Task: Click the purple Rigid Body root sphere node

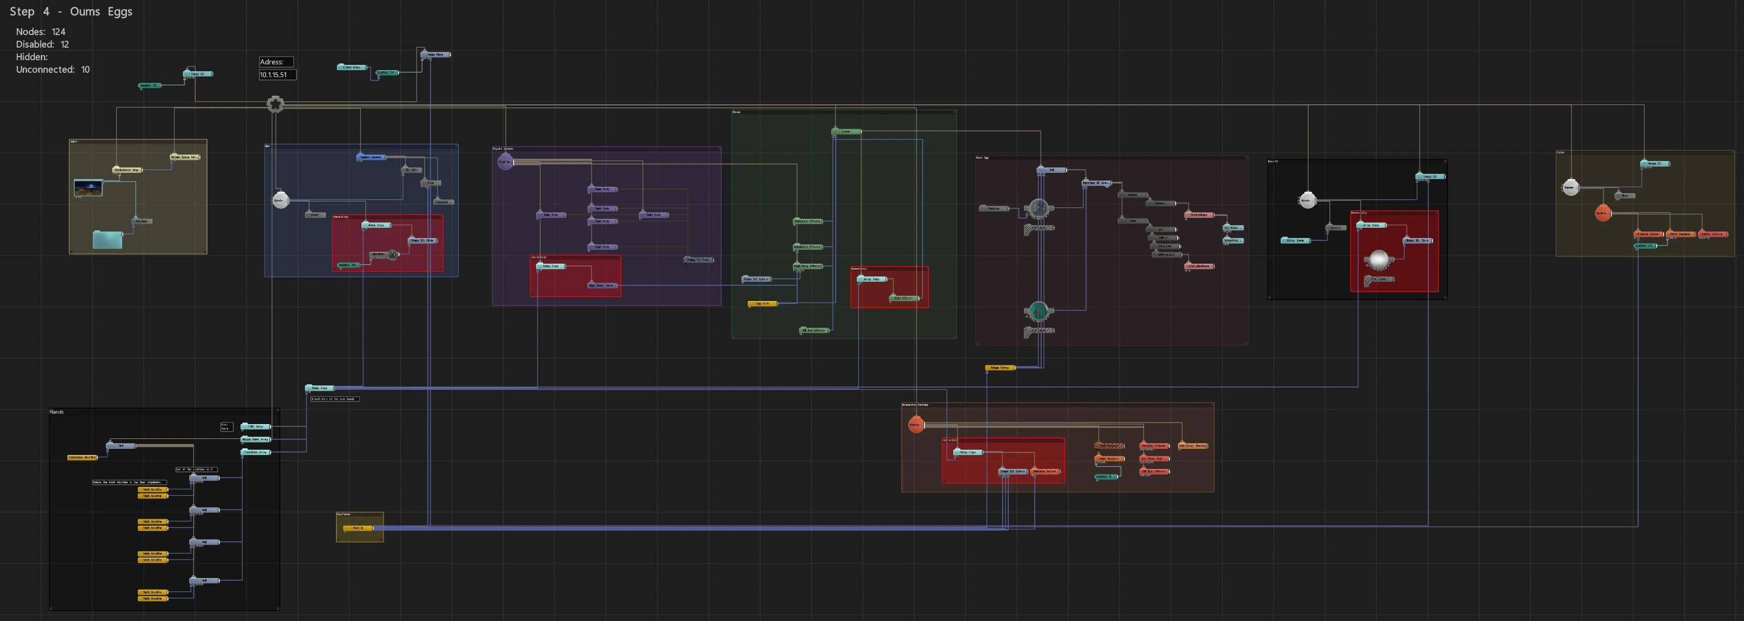Action: pyautogui.click(x=505, y=162)
